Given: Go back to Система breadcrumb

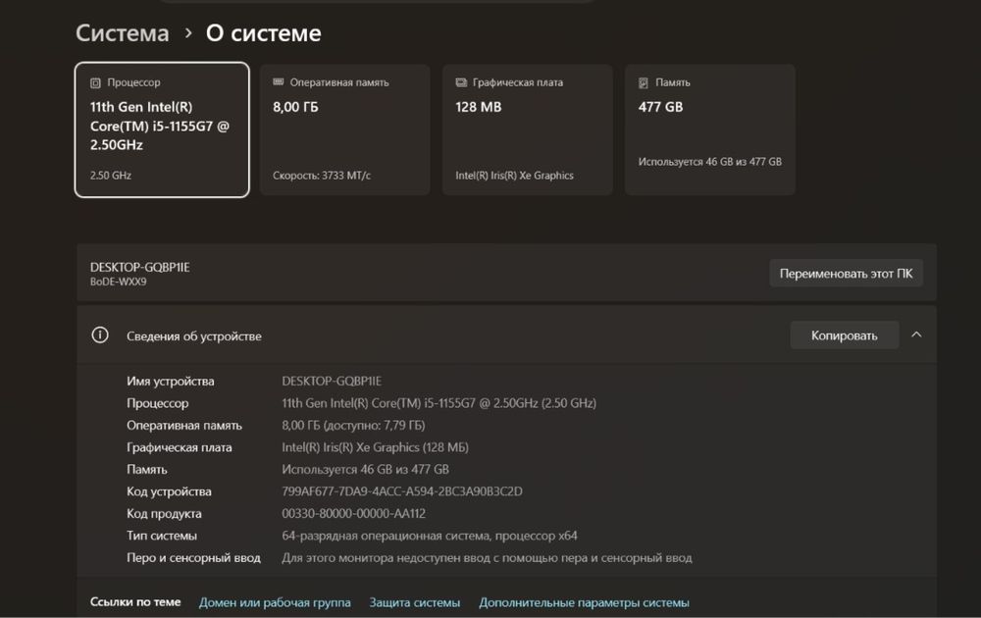Looking at the screenshot, I should point(123,33).
